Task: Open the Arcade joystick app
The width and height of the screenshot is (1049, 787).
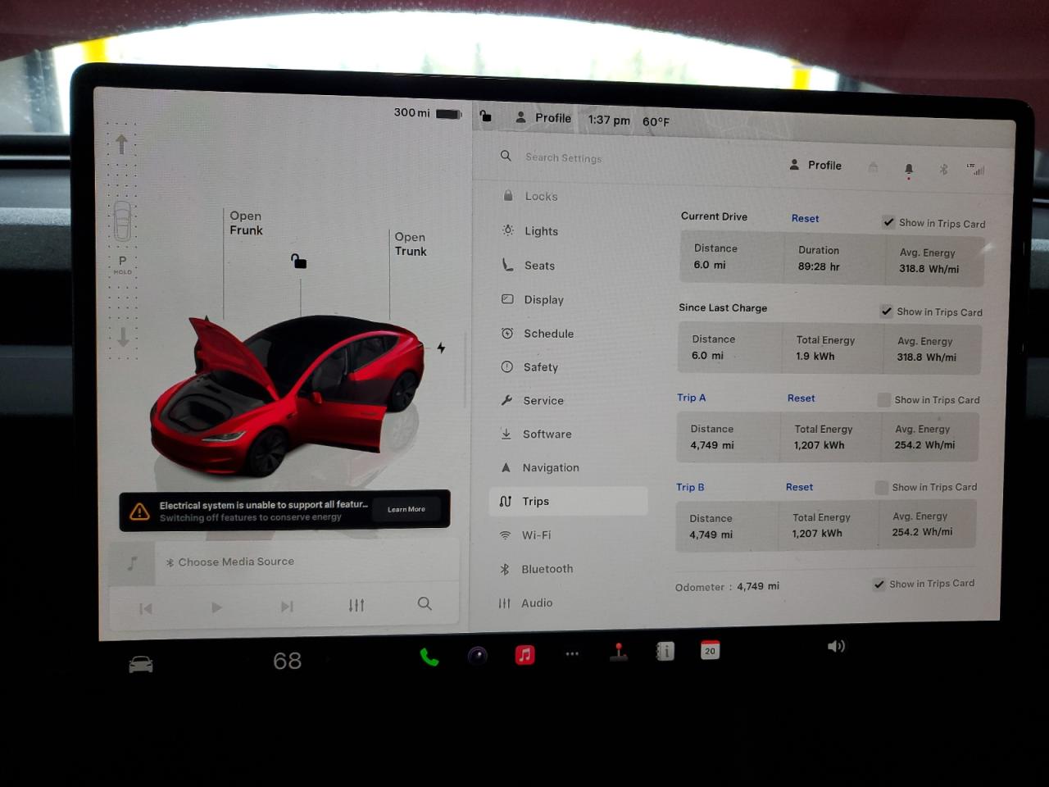Action: [x=619, y=653]
